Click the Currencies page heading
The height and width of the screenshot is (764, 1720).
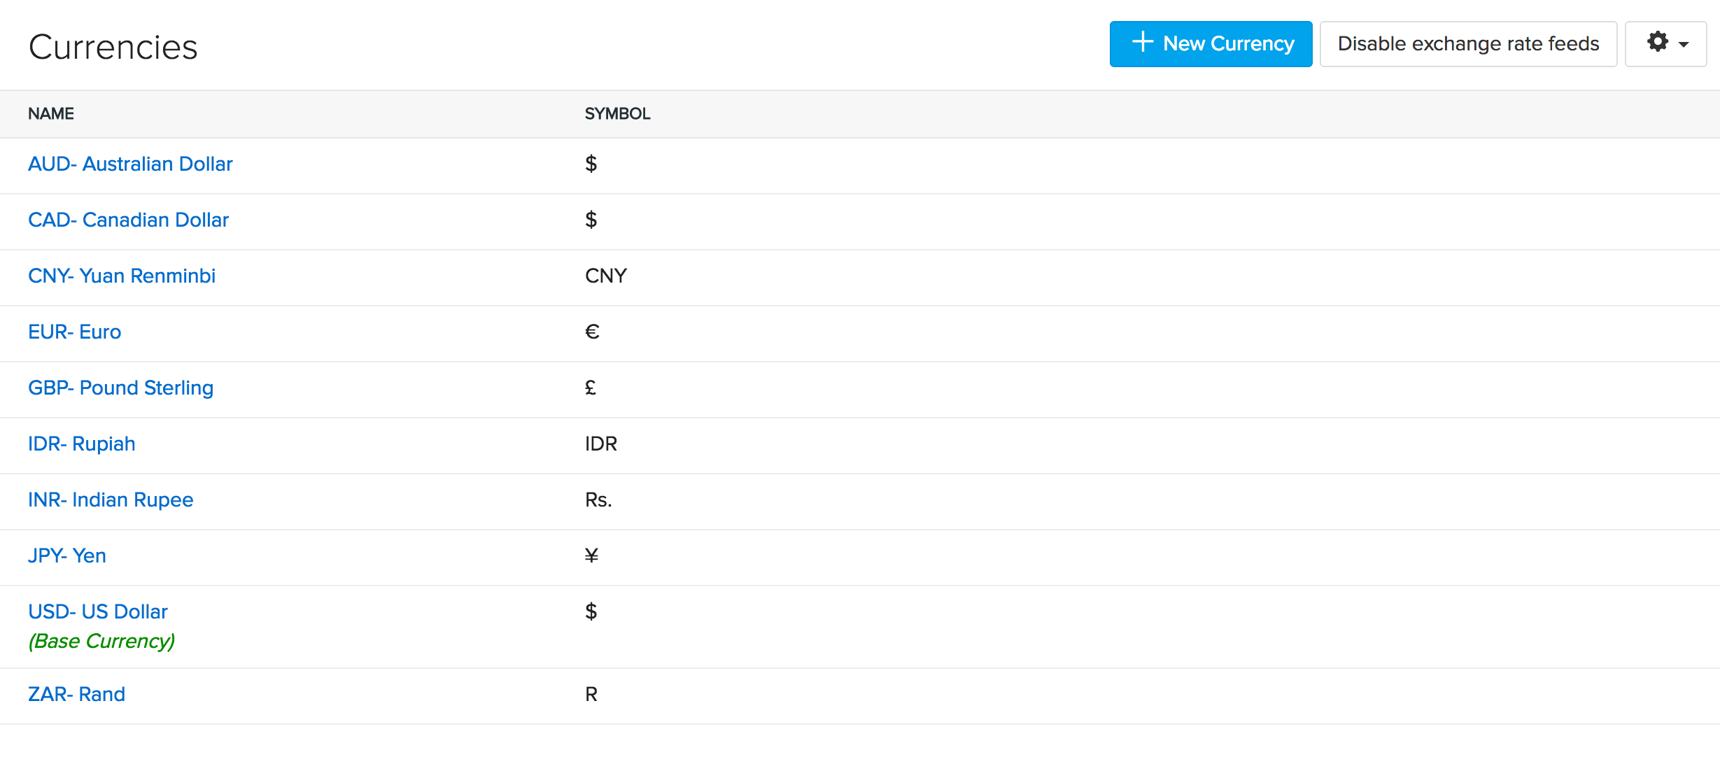pyautogui.click(x=113, y=45)
